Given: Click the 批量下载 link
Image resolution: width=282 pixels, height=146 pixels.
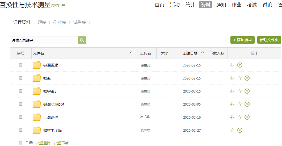Looking at the screenshot, I should coord(61,143).
